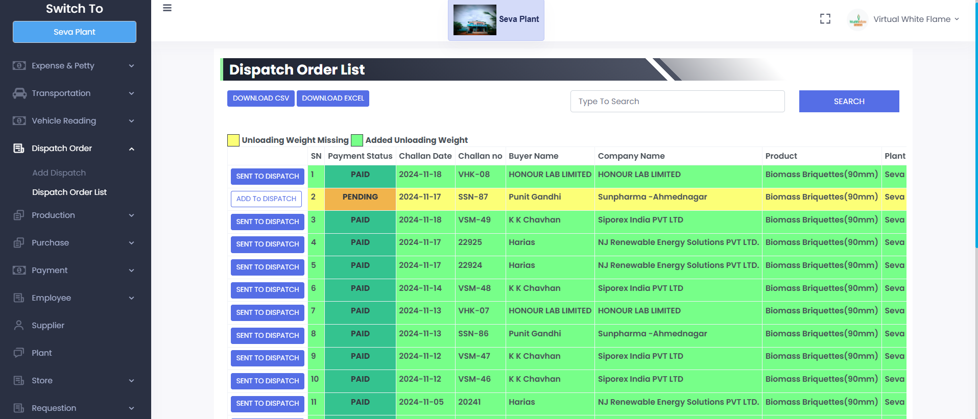
Task: Click the Download CSV button
Action: tap(260, 98)
